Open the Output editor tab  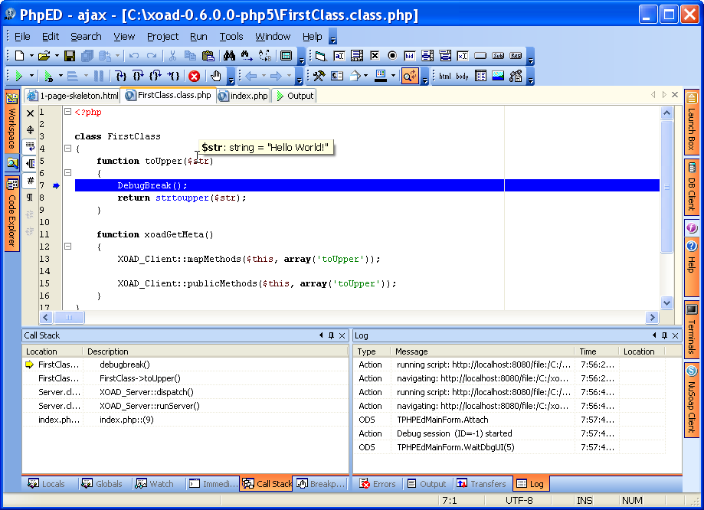coord(294,96)
